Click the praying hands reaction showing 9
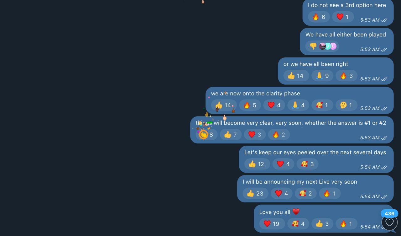Viewport: 401px width, 236px height. (322, 76)
